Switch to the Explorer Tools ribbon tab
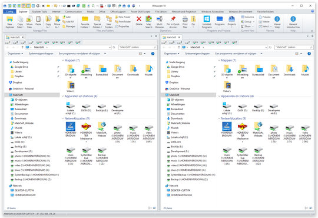 click(39, 12)
